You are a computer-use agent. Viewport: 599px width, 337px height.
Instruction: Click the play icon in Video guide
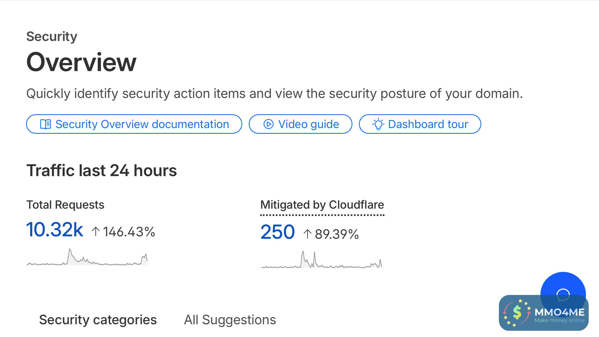tap(268, 124)
